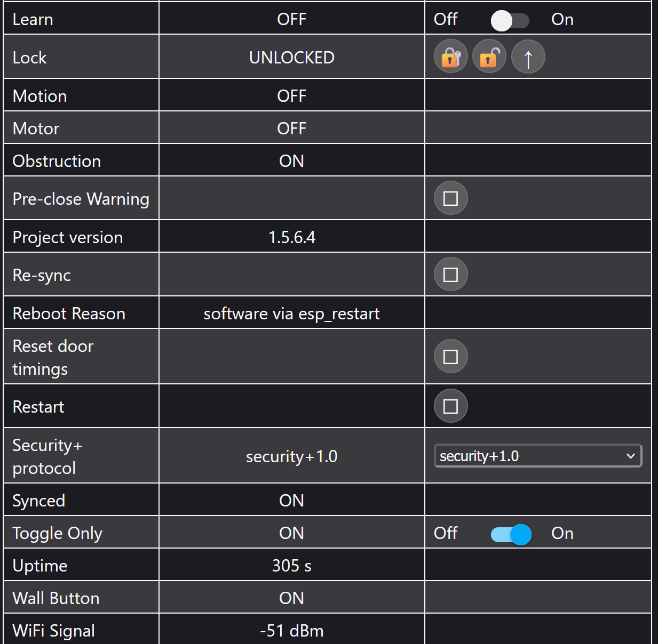
Task: Click the Reboot Reason text value
Action: click(291, 313)
